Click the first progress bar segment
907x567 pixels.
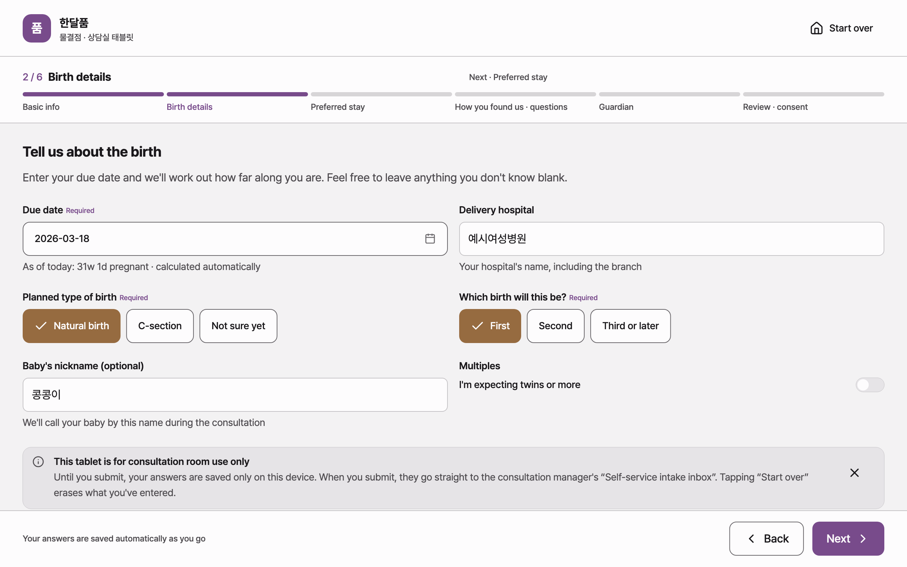(93, 94)
